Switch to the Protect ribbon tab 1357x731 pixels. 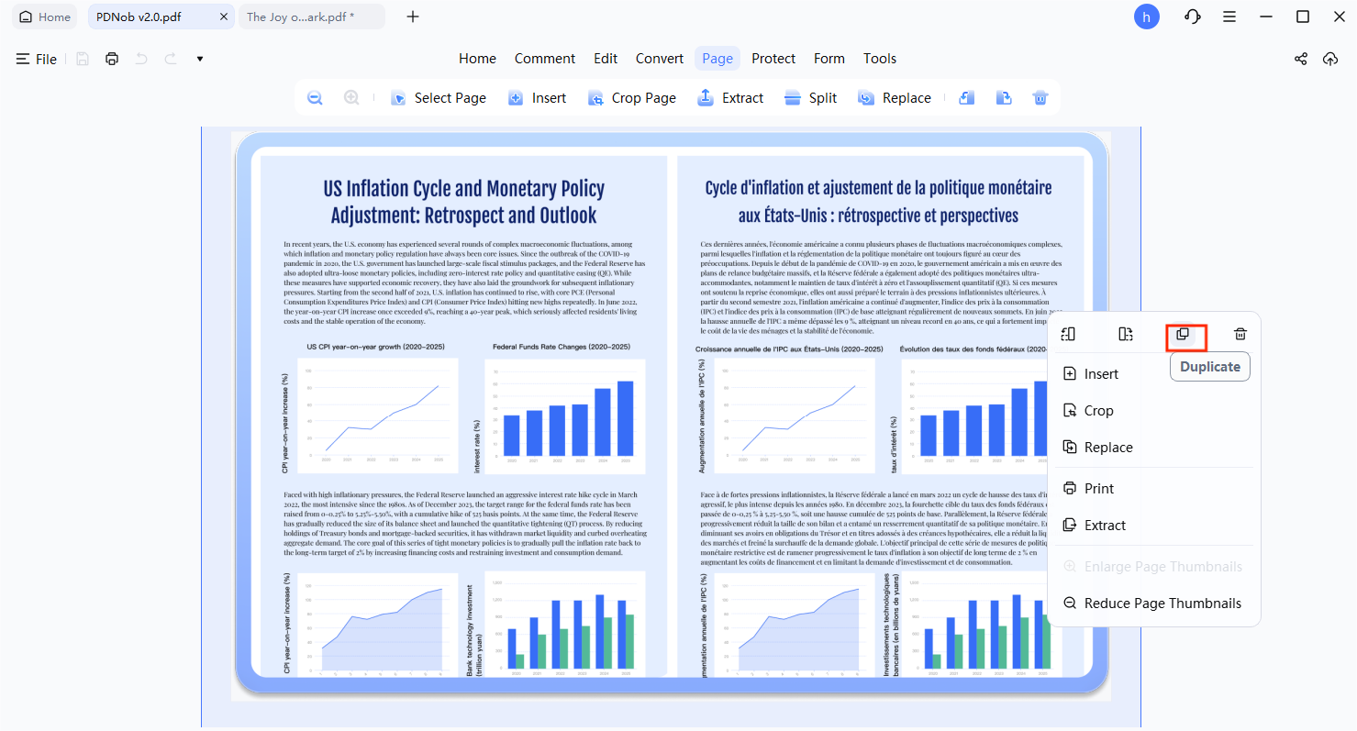773,58
